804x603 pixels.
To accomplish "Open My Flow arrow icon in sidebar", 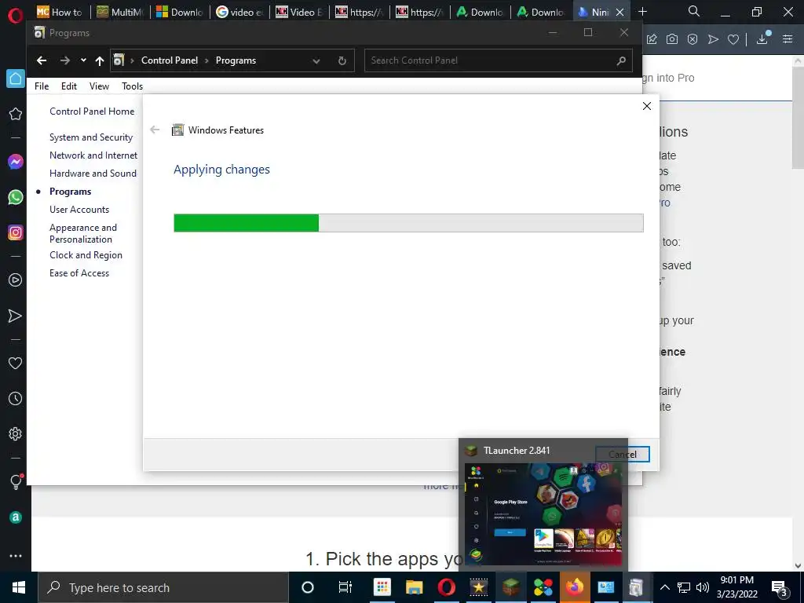I will click(16, 316).
